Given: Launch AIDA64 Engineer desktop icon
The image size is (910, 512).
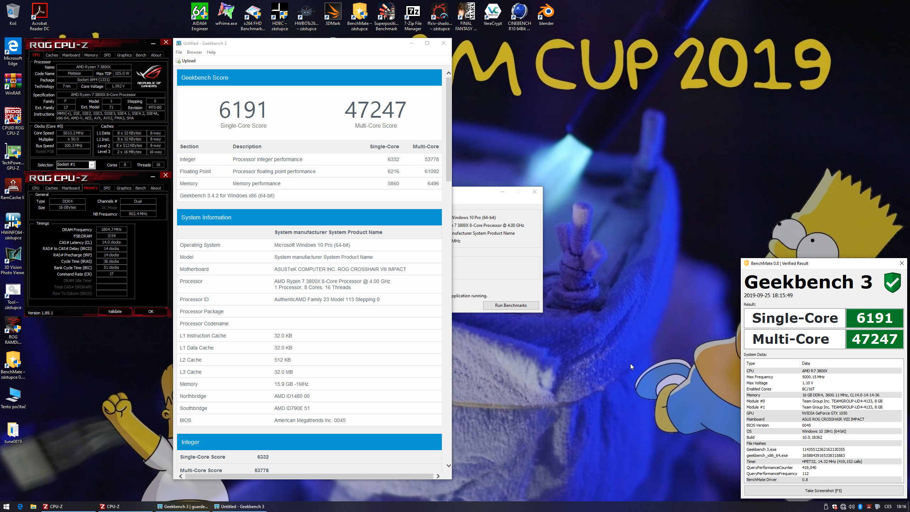Looking at the screenshot, I should (199, 17).
